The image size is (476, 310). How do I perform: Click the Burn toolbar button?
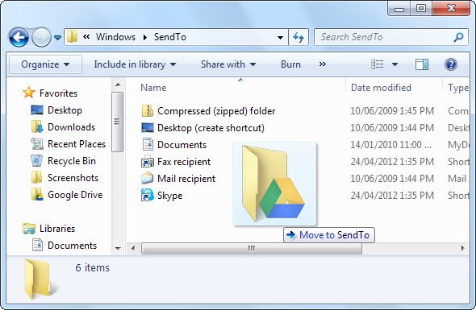290,64
